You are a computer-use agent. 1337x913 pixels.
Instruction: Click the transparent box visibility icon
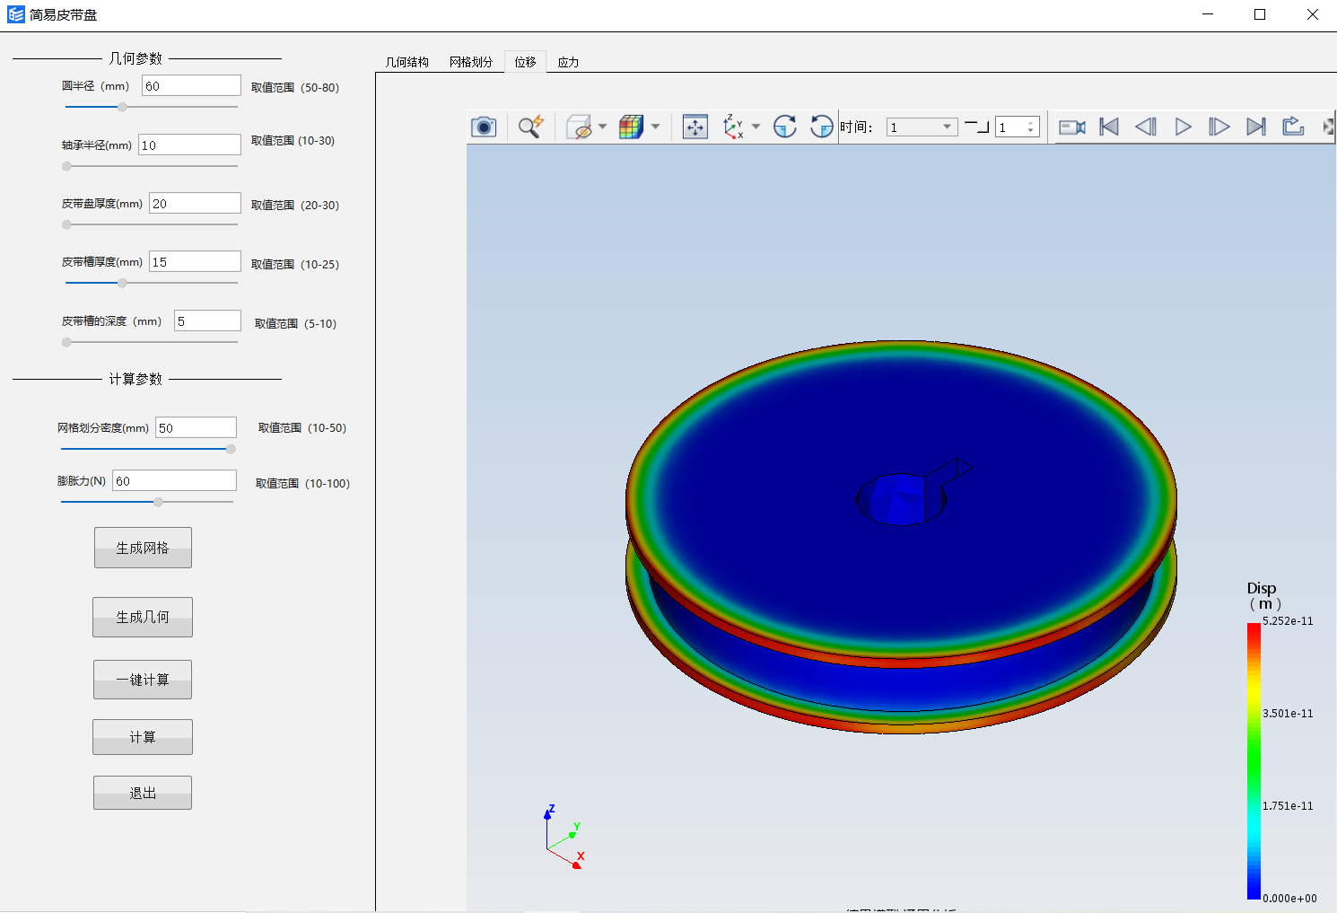(580, 127)
